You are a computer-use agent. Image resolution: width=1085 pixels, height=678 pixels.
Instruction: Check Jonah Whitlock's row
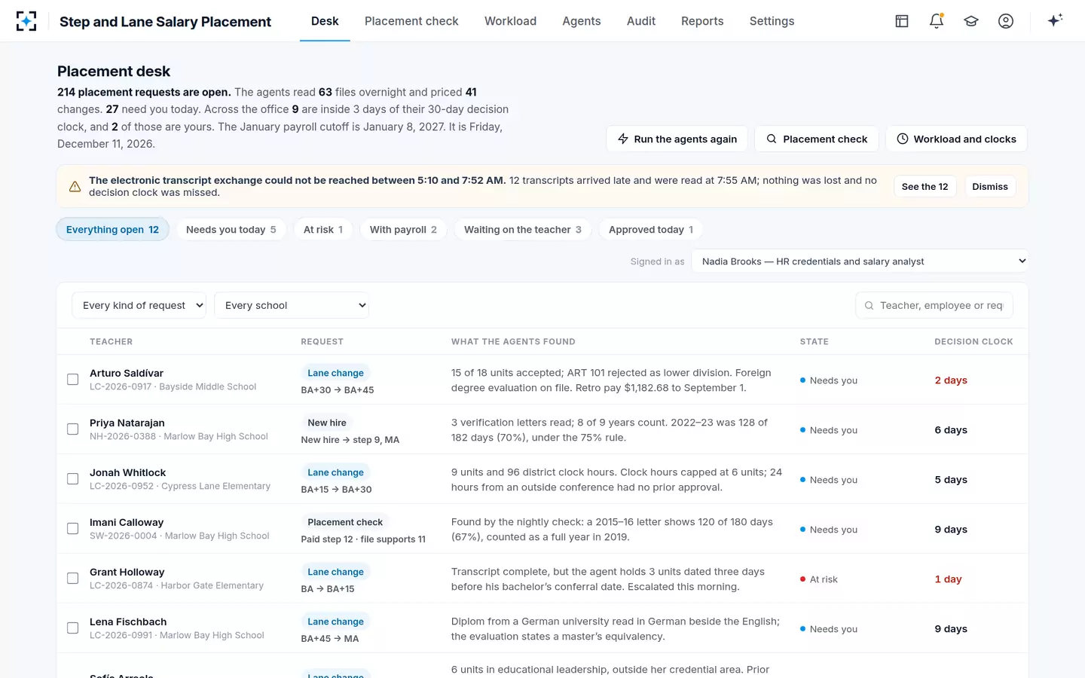72,479
